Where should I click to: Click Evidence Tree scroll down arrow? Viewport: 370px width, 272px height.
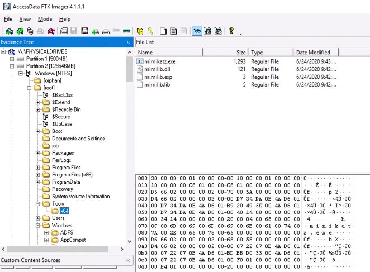[x=130, y=241]
